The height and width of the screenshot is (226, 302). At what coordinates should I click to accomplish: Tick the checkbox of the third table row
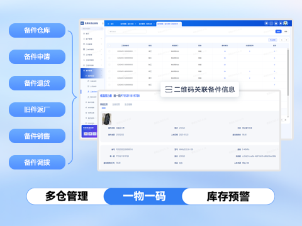coord(109,65)
